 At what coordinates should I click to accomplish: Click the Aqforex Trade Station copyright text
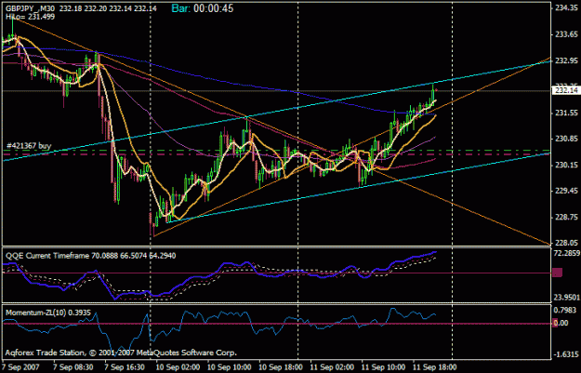click(x=121, y=353)
